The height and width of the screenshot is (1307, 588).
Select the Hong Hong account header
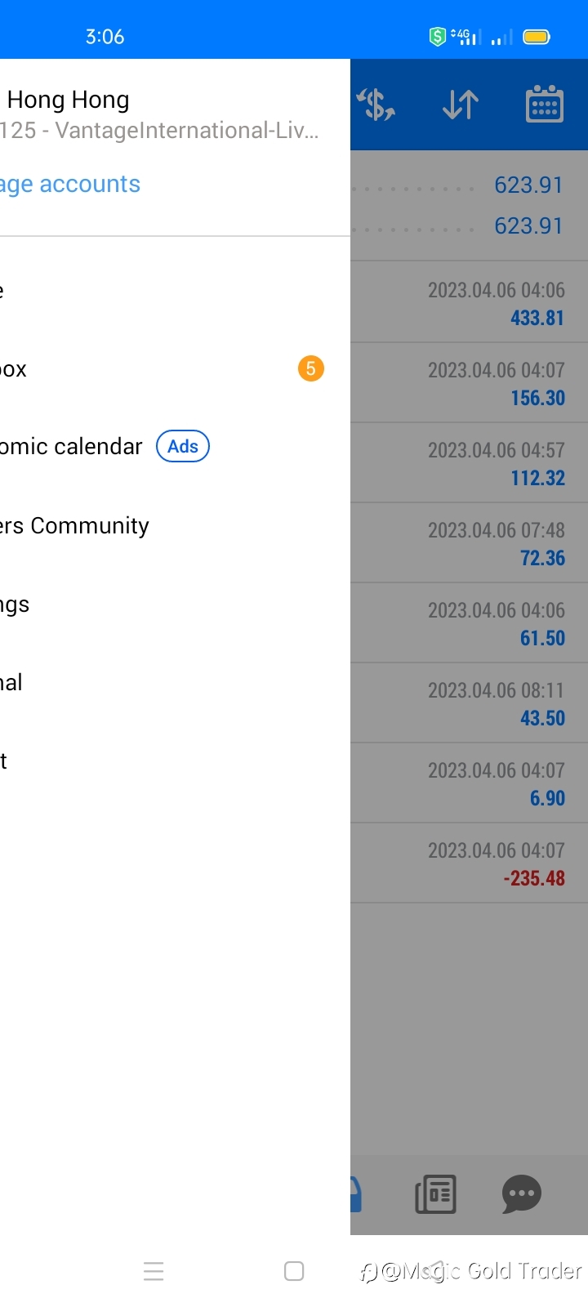coord(69,100)
